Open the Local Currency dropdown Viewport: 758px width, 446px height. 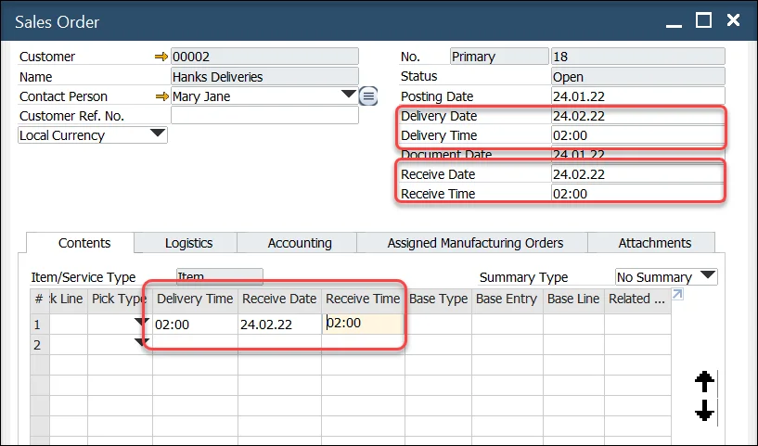click(x=158, y=134)
